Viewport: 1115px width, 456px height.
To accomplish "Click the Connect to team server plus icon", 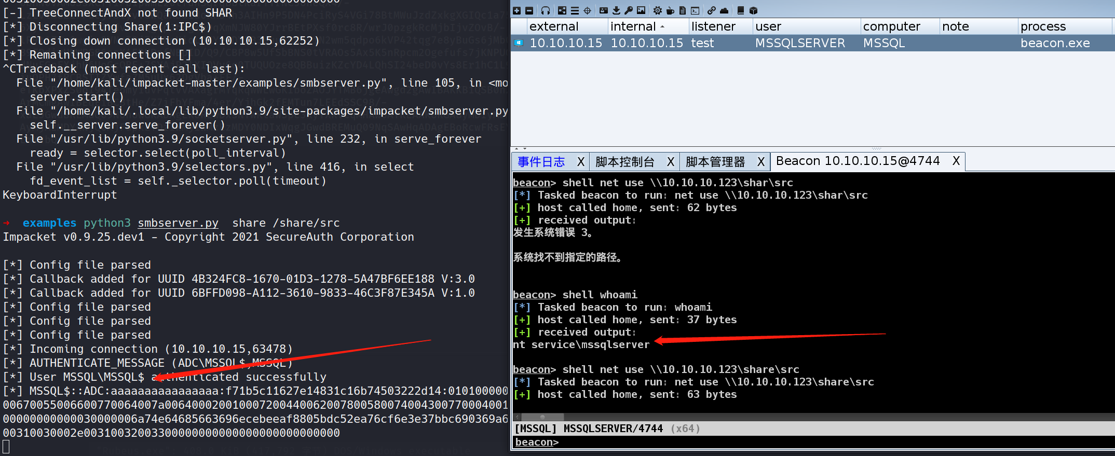I will (x=517, y=10).
